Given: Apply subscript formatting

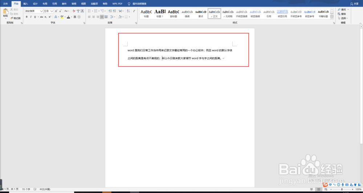Looking at the screenshot, I should coord(46,17).
